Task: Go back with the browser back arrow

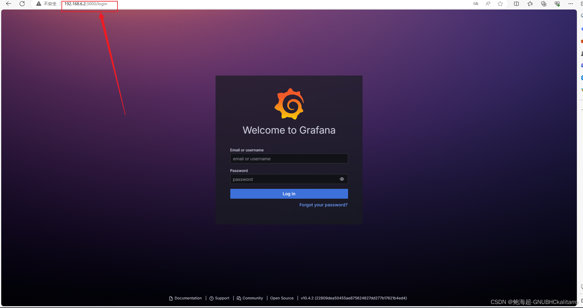Action: [x=9, y=4]
